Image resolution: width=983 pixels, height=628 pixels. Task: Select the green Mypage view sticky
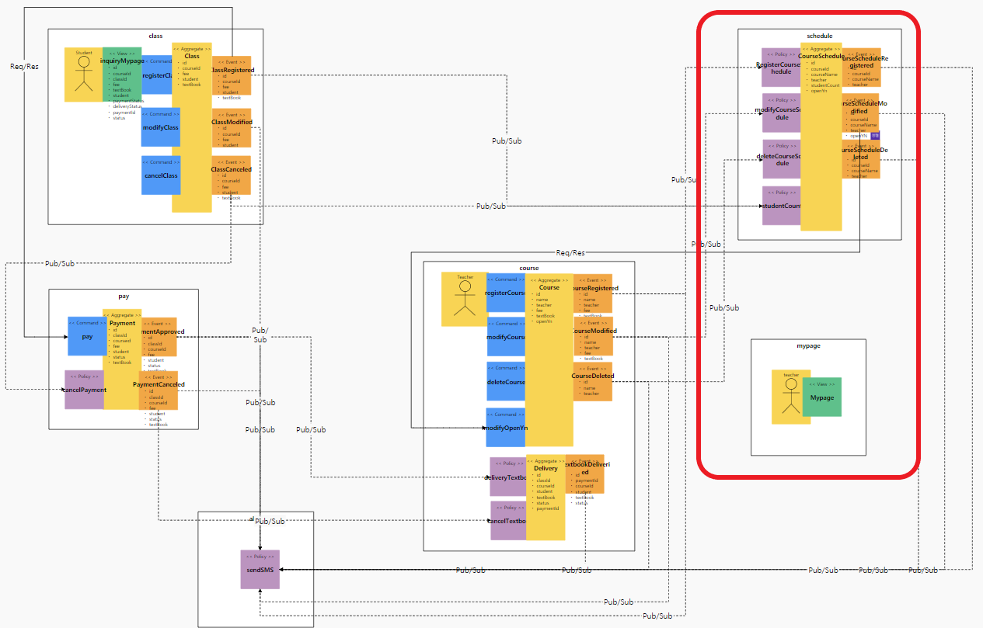822,397
